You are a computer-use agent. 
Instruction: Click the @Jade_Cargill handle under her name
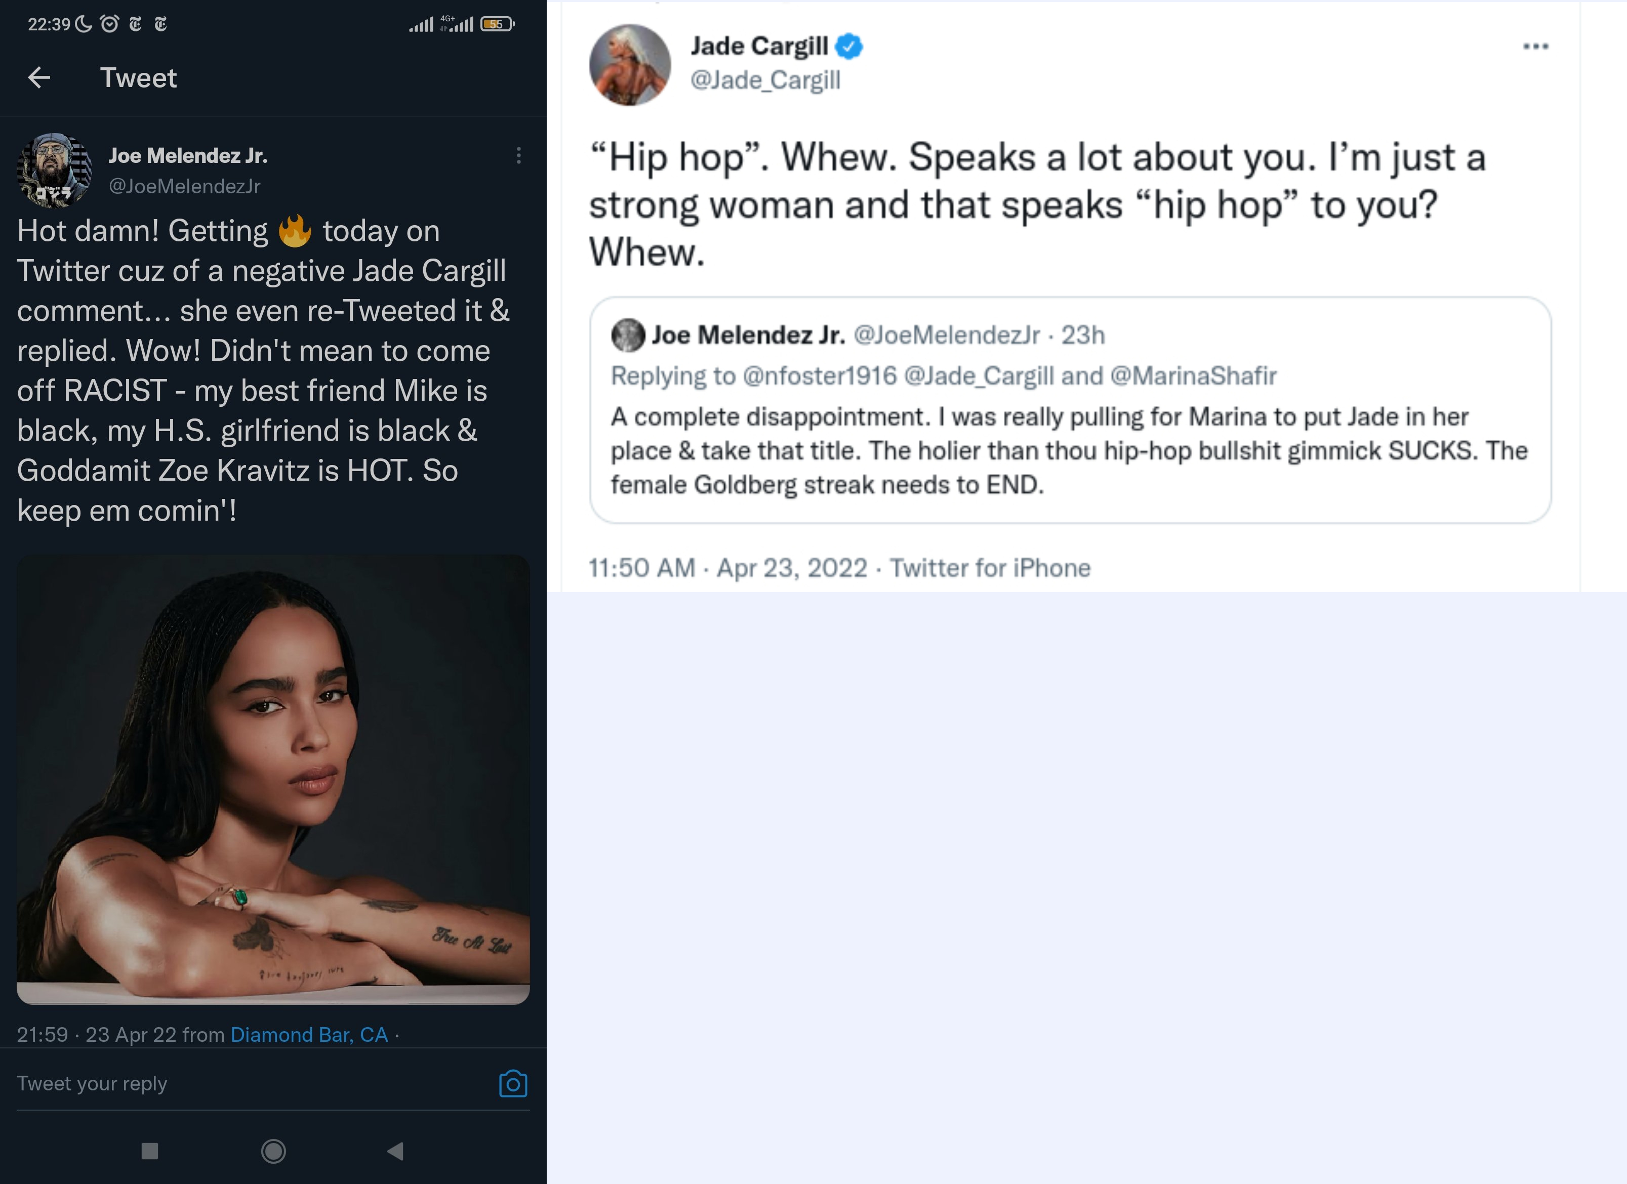pyautogui.click(x=765, y=80)
